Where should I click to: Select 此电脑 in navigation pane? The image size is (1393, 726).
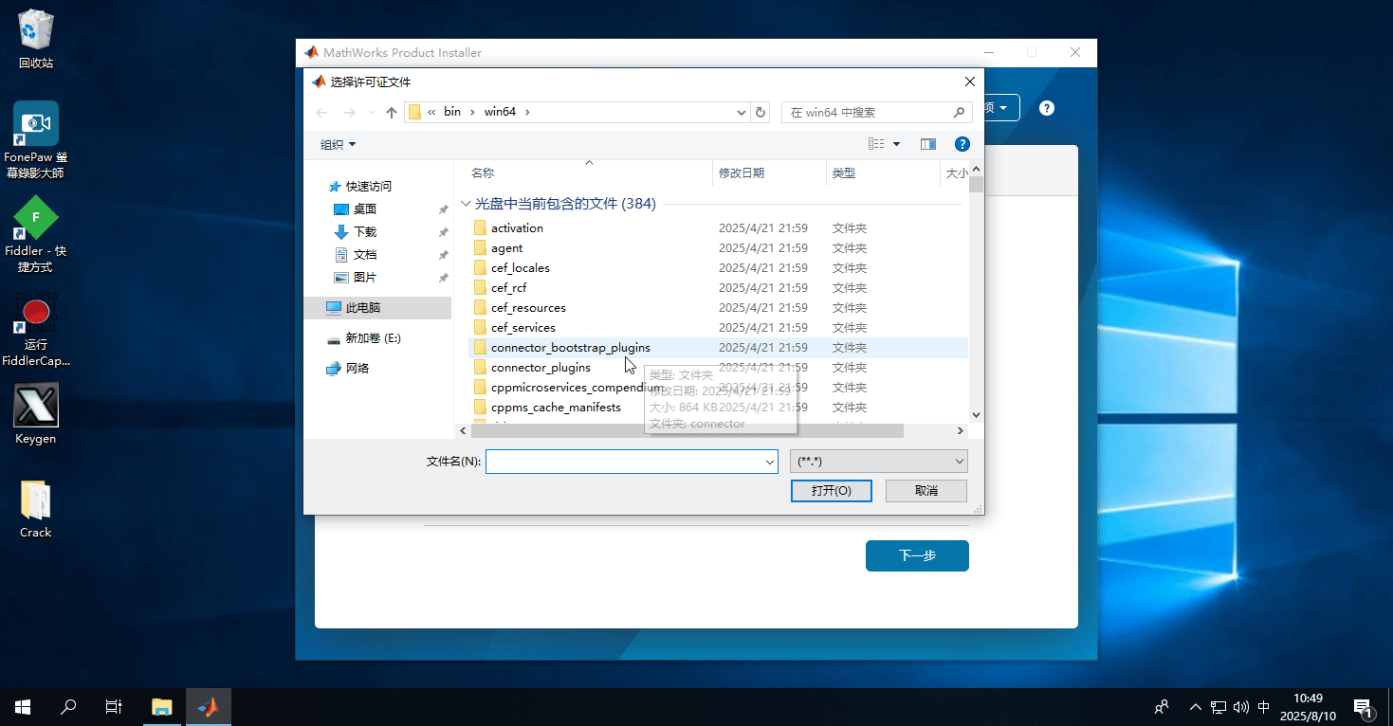coord(362,308)
